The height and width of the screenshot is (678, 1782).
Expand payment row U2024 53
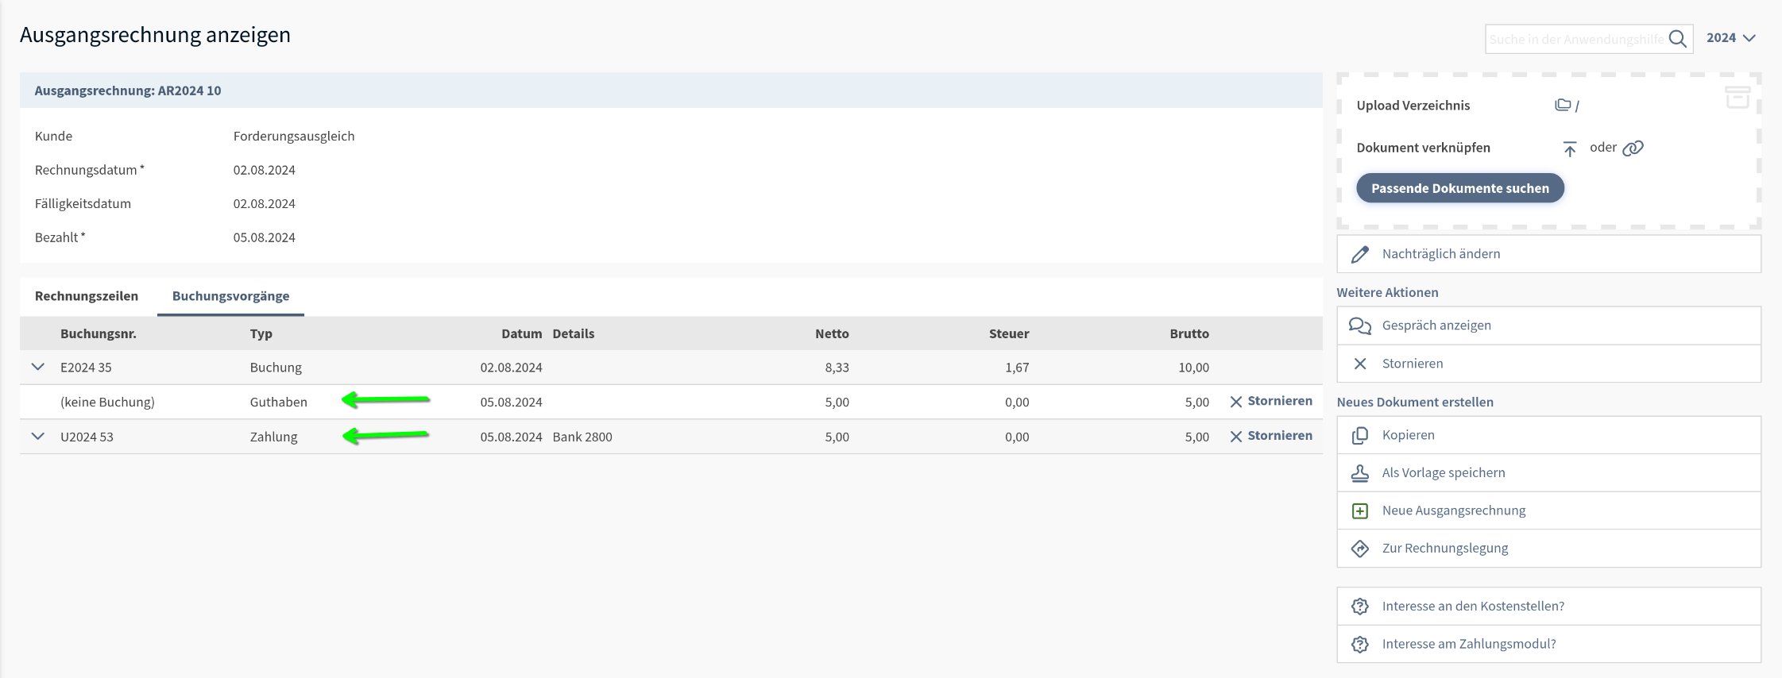(x=38, y=436)
